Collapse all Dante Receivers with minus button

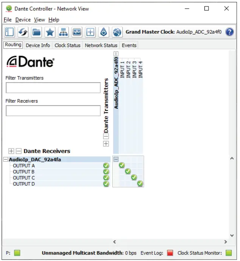pos(19,151)
